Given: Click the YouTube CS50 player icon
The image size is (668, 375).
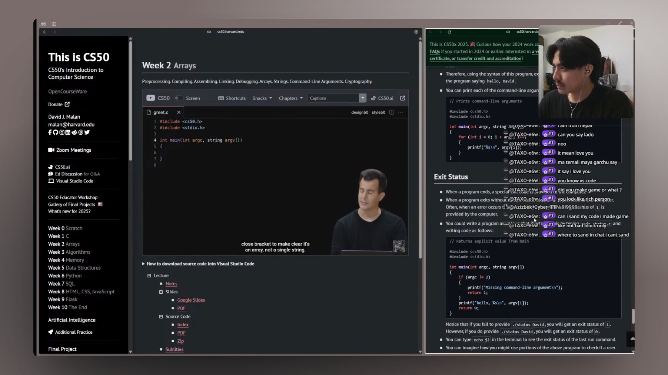Looking at the screenshot, I should tap(151, 98).
